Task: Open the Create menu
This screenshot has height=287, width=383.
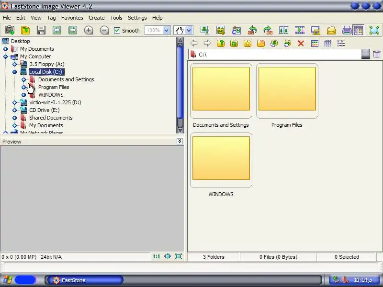Action: 97,18
